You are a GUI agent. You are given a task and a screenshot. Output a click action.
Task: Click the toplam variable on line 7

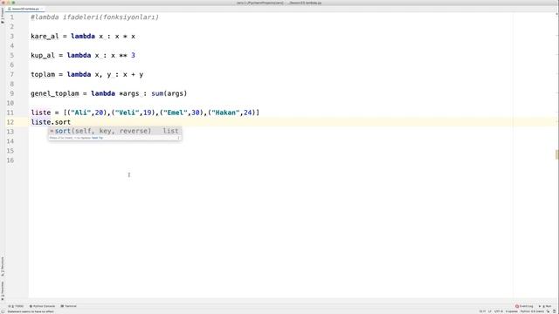pyautogui.click(x=43, y=74)
